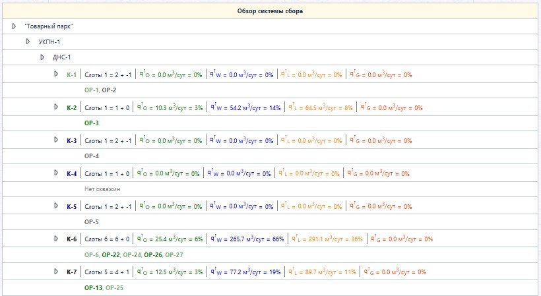Open well ОР-22 under К-6
This screenshot has width=541, height=296.
pos(111,255)
